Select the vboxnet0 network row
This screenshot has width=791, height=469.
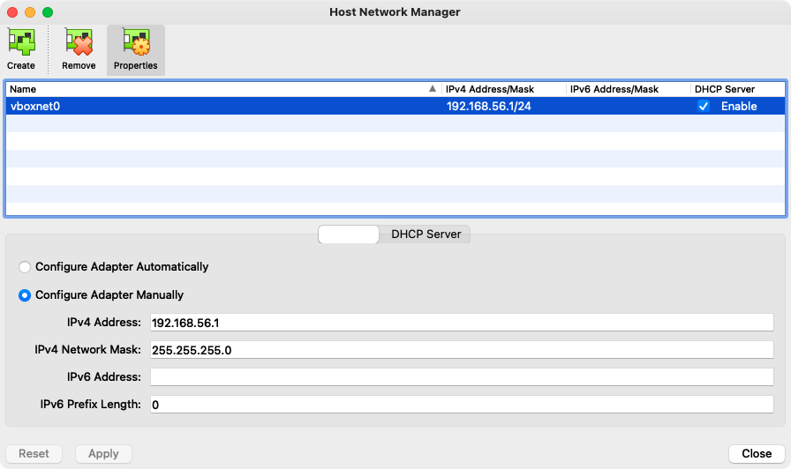click(221, 106)
